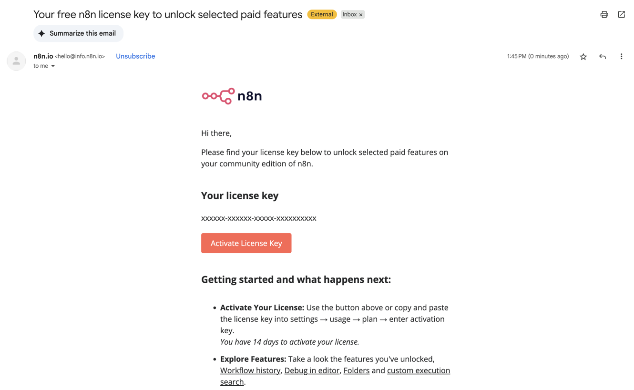Image resolution: width=634 pixels, height=390 pixels.
Task: Star this n8n email
Action: tap(583, 56)
